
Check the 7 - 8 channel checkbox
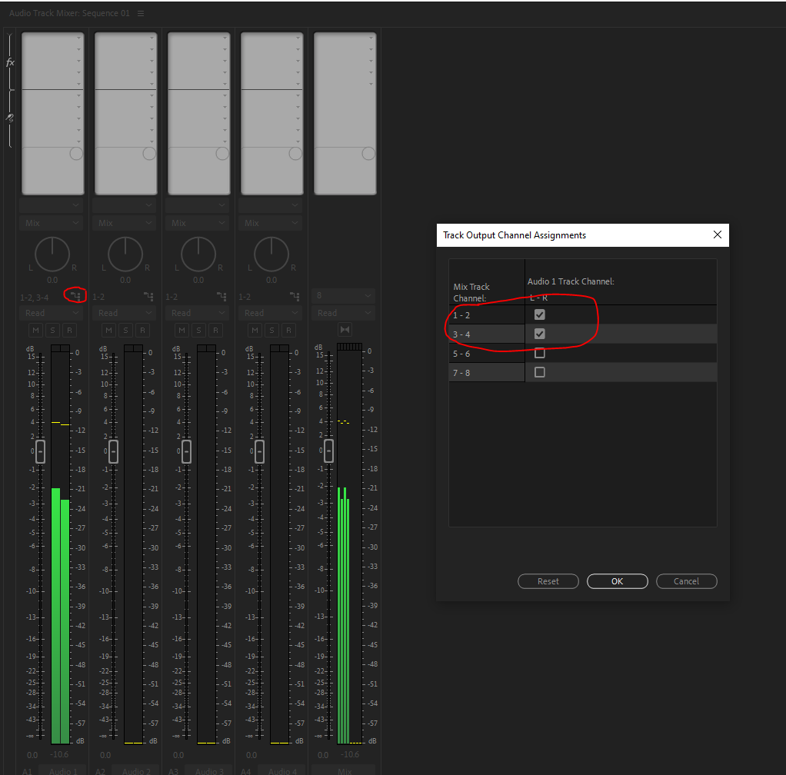point(539,371)
